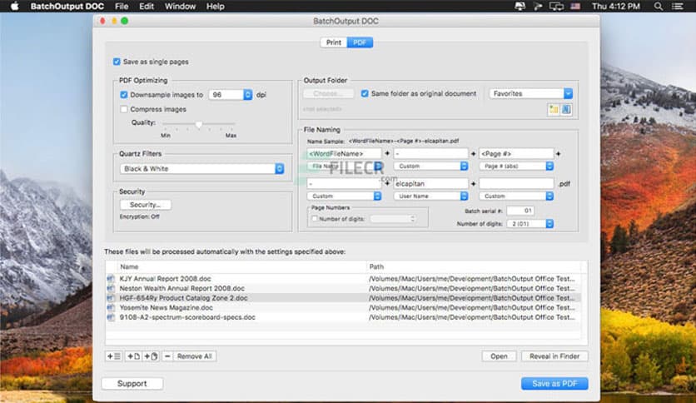Click Save as PDF

point(554,384)
